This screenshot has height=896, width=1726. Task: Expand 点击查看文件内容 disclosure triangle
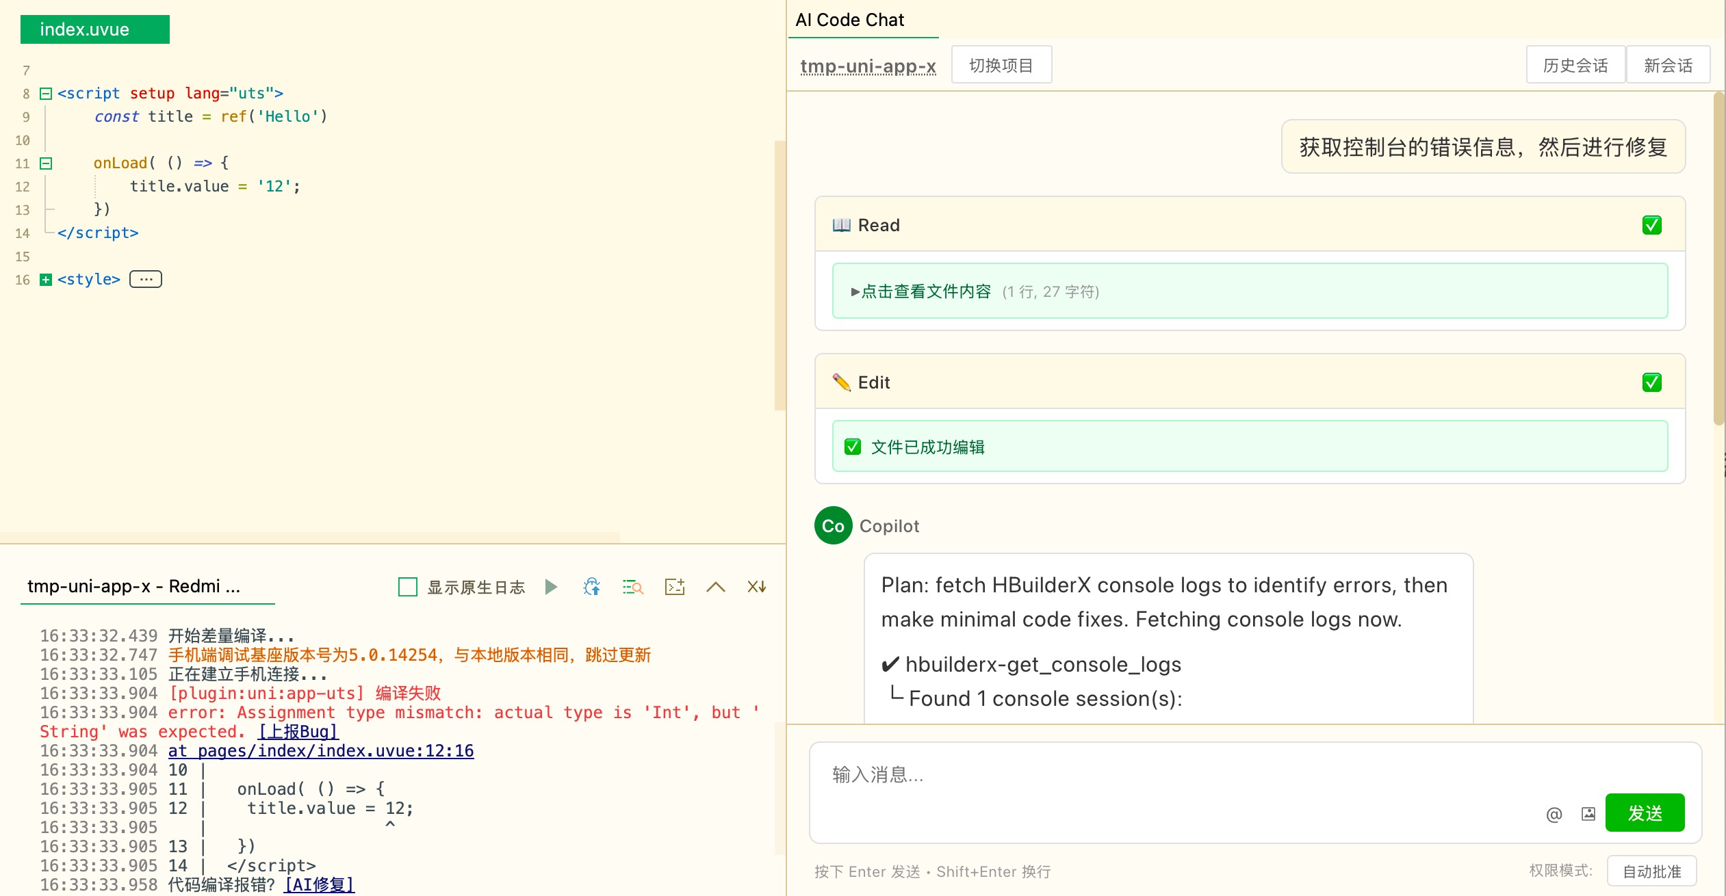[x=855, y=292]
